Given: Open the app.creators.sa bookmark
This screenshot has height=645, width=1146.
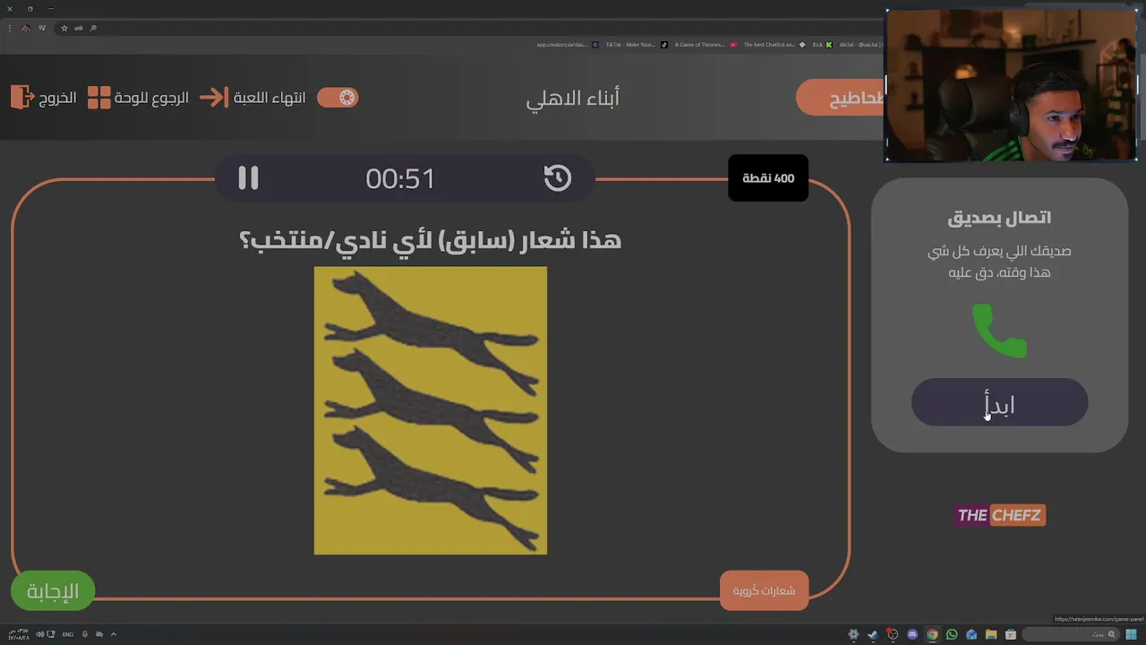Looking at the screenshot, I should tap(567, 45).
